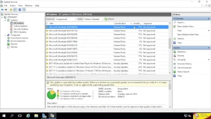Select 2017-11 Cumulative Update for Windows Server 2016 row
The width and height of the screenshot is (211, 119).
pos(107,67)
